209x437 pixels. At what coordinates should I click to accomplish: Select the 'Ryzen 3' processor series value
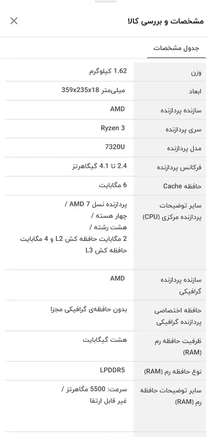[112, 128]
